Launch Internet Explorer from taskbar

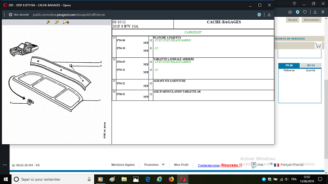(159, 179)
